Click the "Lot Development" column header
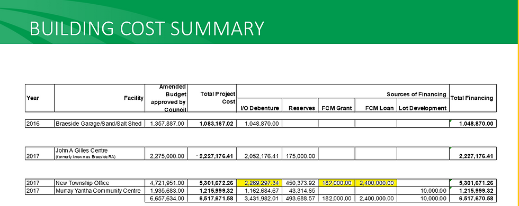Image resolution: width=519 pixels, height=206 pixels. (423, 108)
